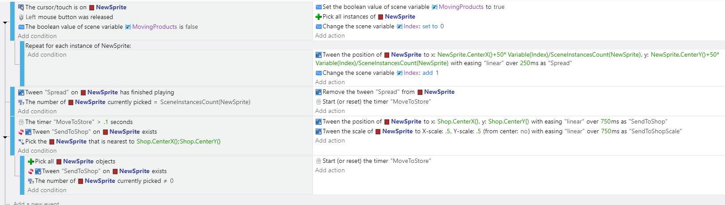725x205 pixels.
Task: Click the tween icon of 'Tween Spread has finished playing'
Action: 21,93
